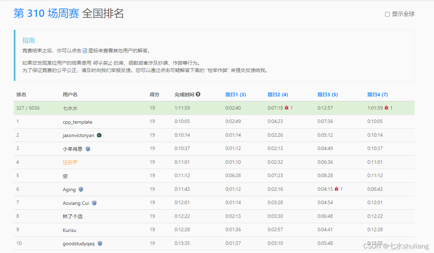The width and height of the screenshot is (434, 253).
Task: View Kurisu's 题目3 time 0:04:41
Action: (325, 229)
